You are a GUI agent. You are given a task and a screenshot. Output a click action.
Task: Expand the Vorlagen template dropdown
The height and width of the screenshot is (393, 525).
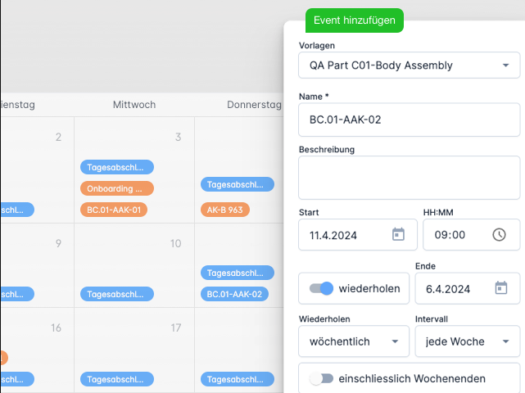tap(410, 65)
